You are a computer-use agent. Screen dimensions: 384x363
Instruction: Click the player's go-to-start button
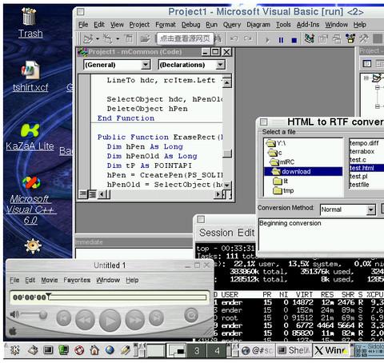[64, 317]
